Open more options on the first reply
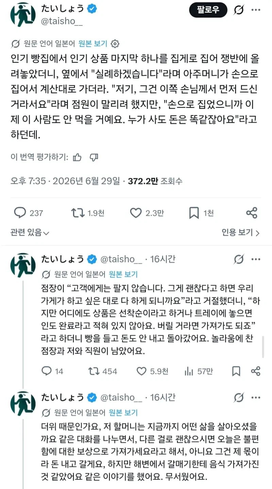Screen dimensions: 272x489 [256, 259]
